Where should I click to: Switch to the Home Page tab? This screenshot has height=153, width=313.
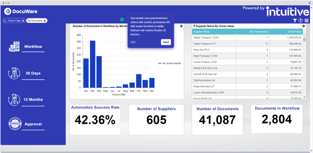(14, 21)
